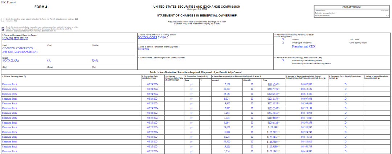This screenshot has height=154, width=392.
Task: Click the President and CEO title text
Action: pos(303,46)
